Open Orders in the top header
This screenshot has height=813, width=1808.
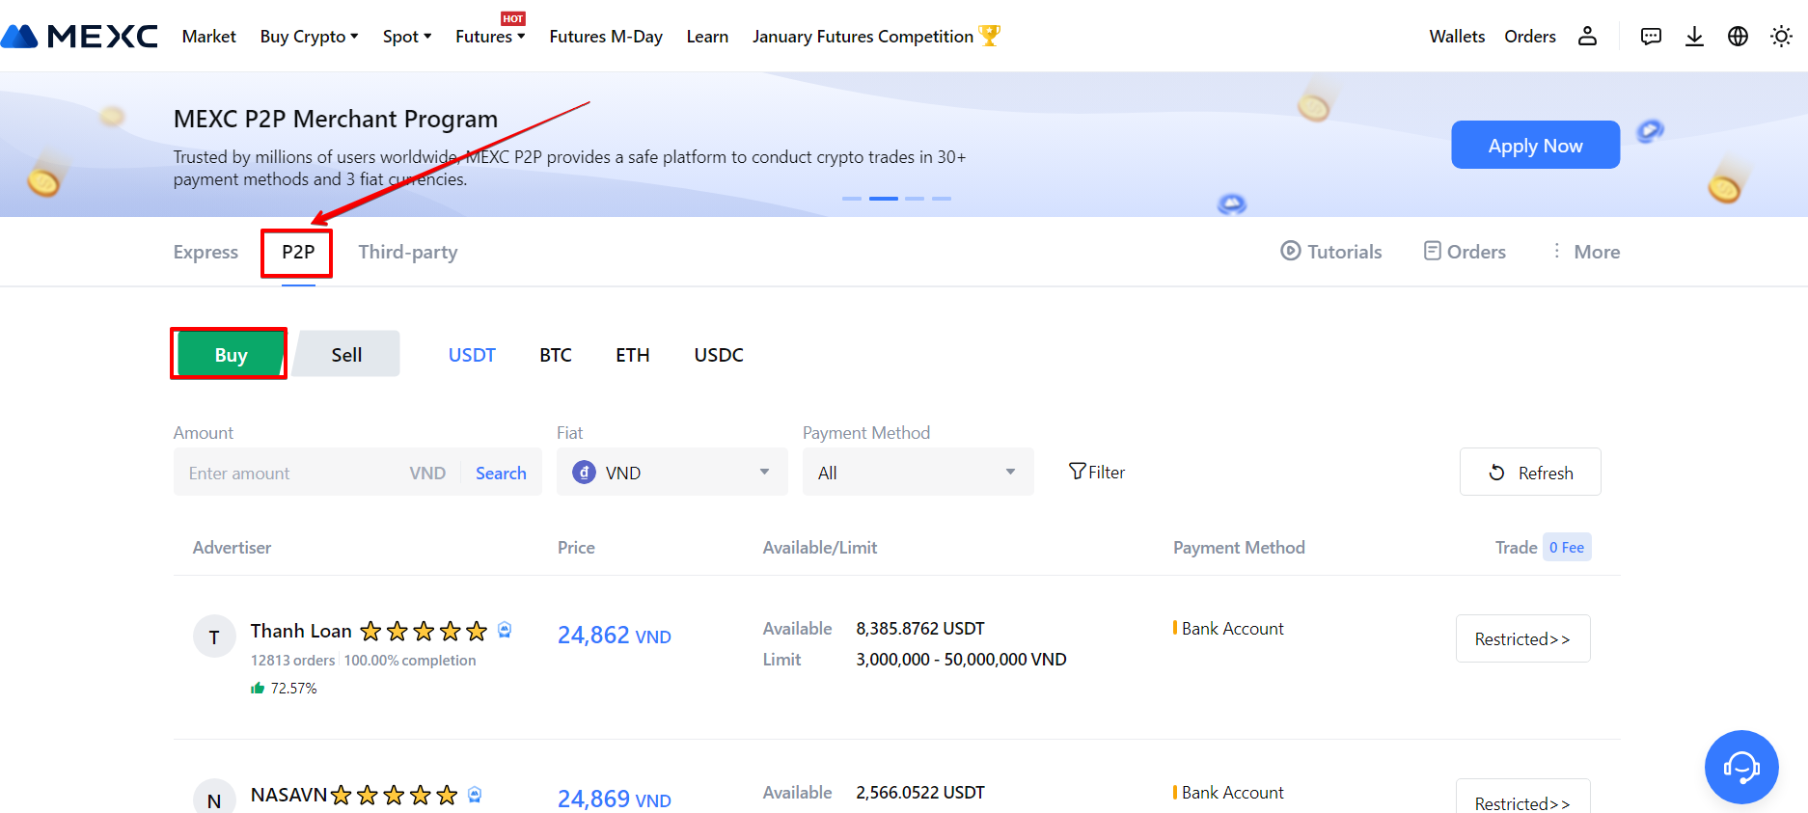pos(1530,37)
